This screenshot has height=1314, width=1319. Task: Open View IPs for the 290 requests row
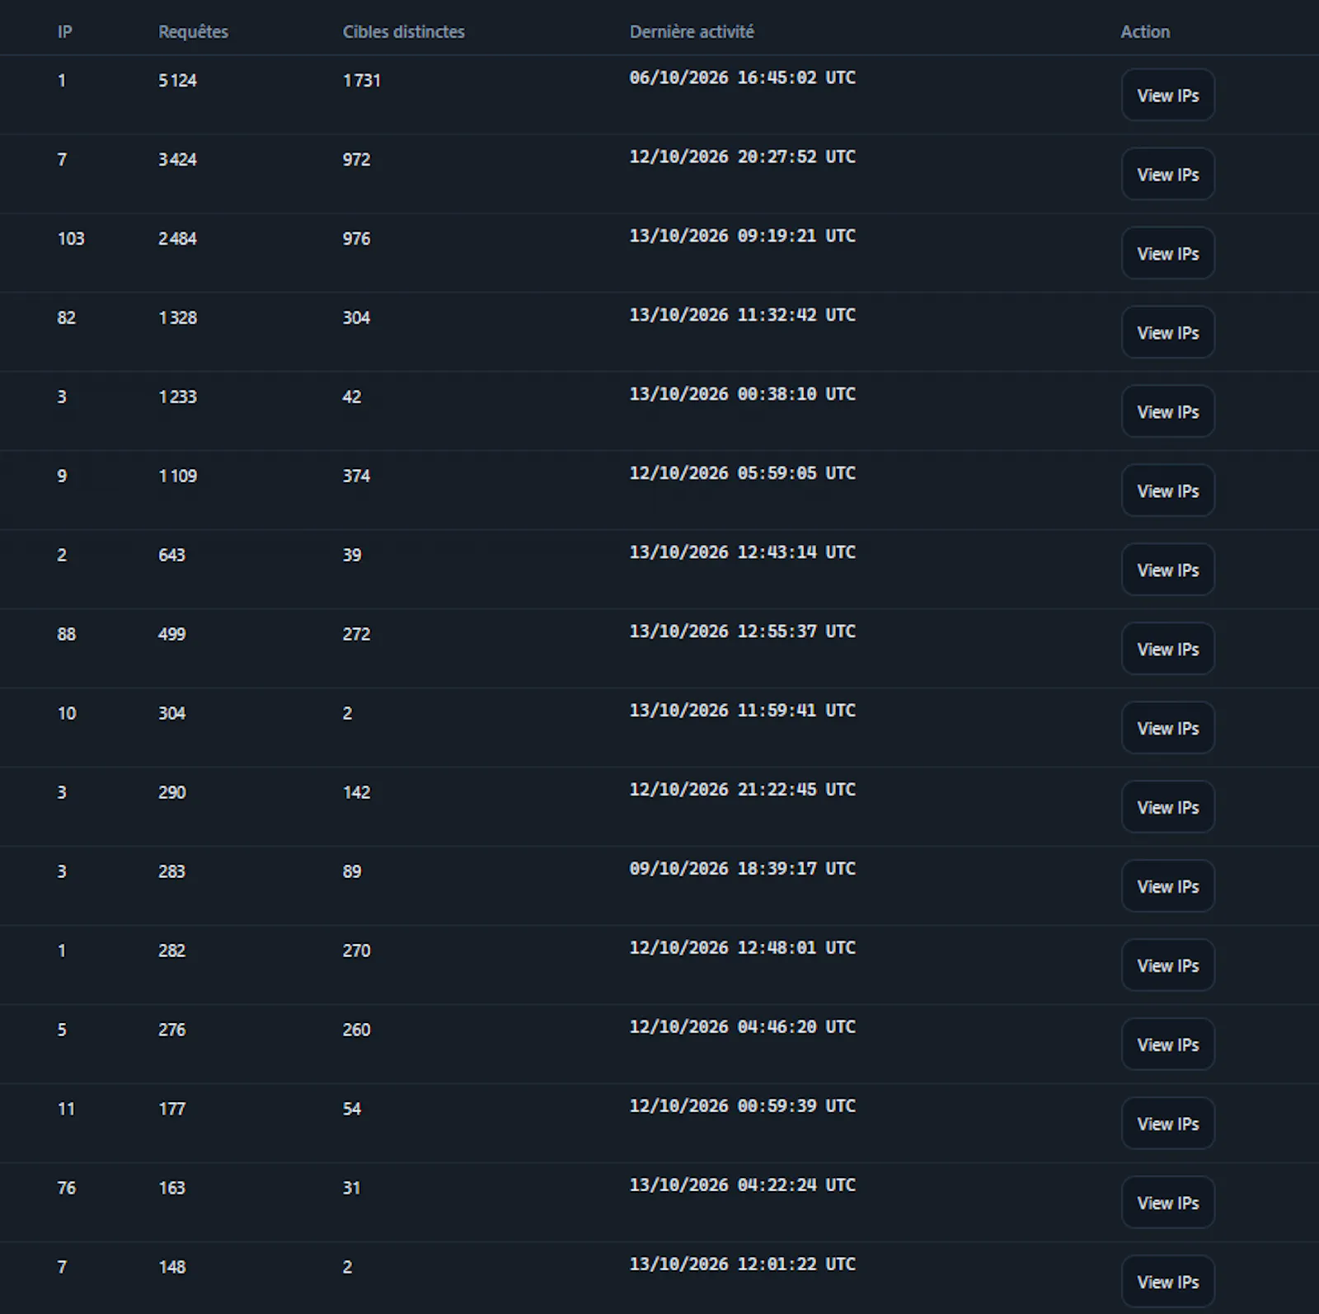point(1167,808)
